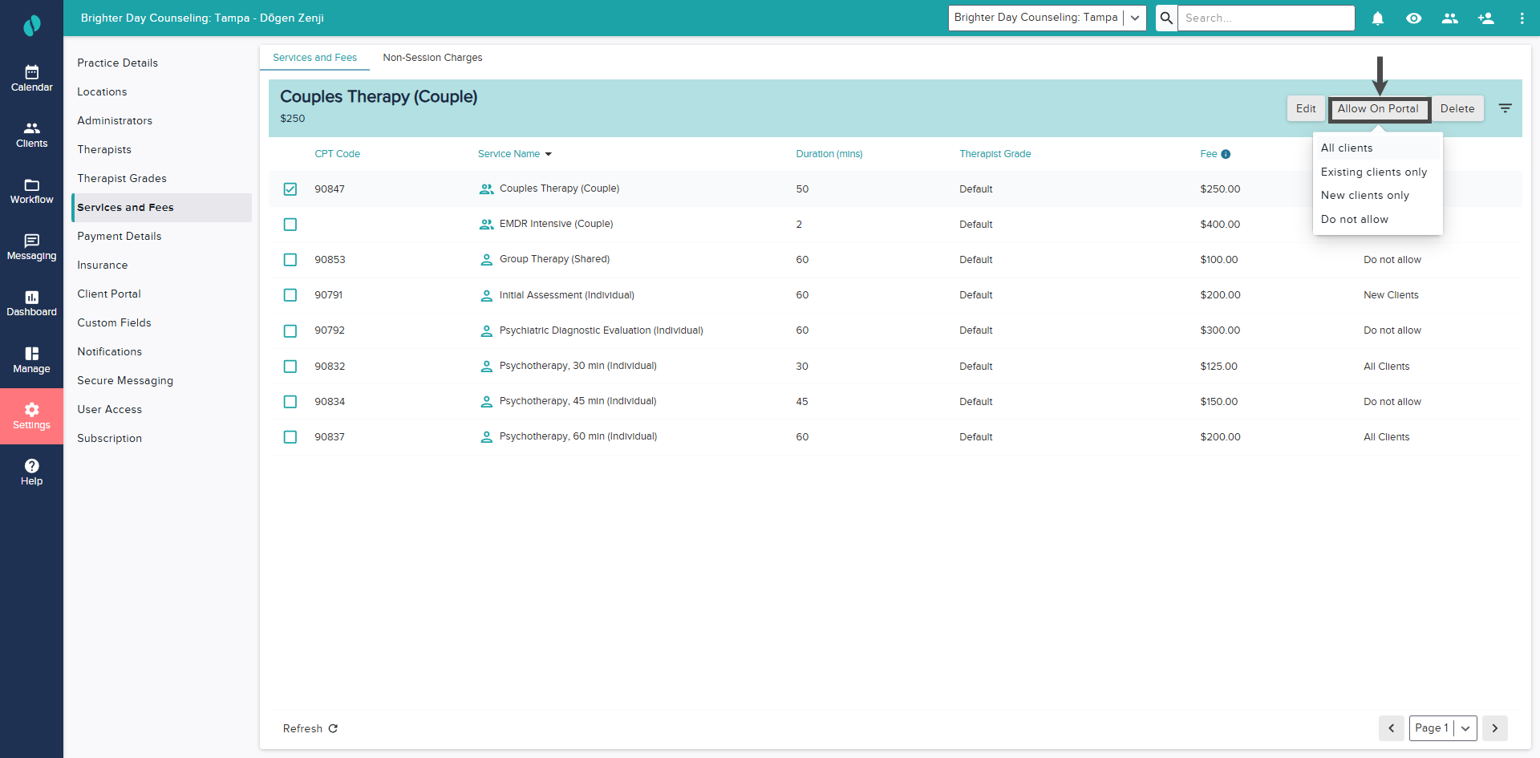The height and width of the screenshot is (758, 1540).
Task: Open Secure Messaging settings link
Action: (125, 380)
